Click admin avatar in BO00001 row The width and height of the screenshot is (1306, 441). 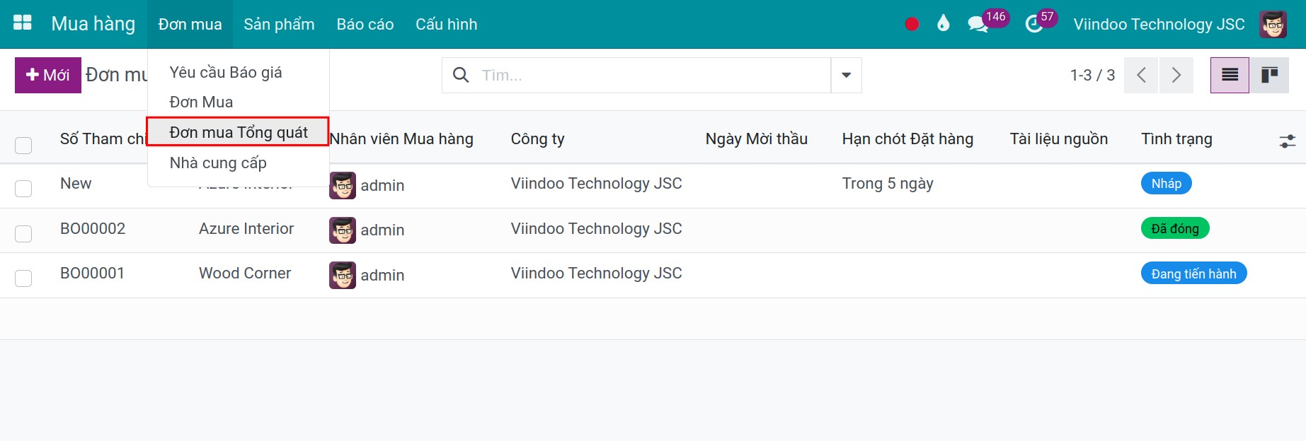tap(343, 275)
